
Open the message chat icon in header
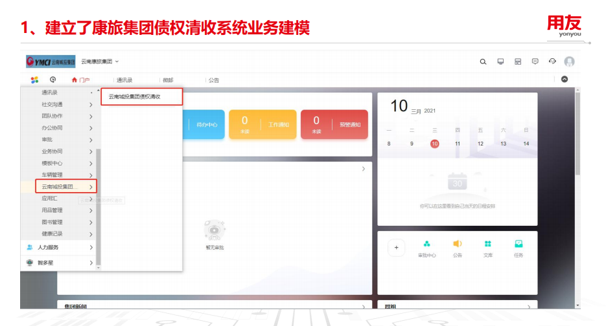tap(535, 61)
